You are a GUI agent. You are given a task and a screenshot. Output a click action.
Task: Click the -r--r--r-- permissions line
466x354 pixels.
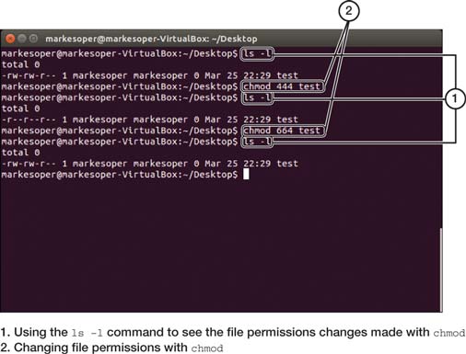tap(149, 120)
